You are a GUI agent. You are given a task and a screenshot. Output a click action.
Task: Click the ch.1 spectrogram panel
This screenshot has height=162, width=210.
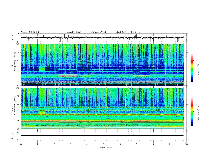(x=102, y=65)
